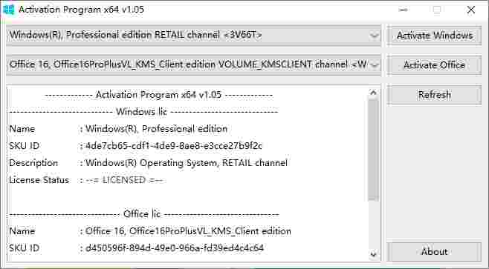Click 'Windows(R), Professional edition' name line in log

click(x=156, y=129)
